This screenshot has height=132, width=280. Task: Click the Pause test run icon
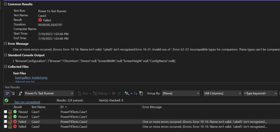[113, 93]
